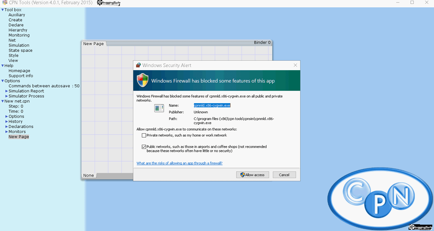Viewport: 434px width, 231px height.
Task: Select the Simulation tool palette entry
Action: tap(19, 45)
